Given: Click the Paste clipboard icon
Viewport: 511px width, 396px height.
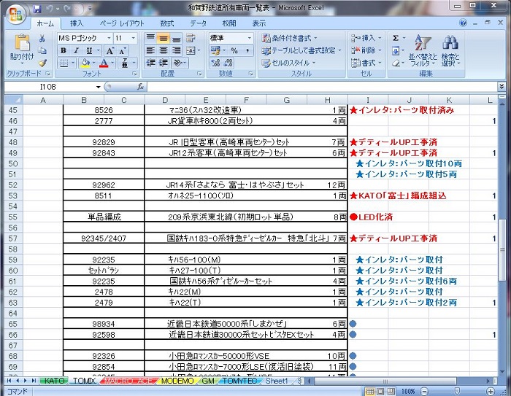Looking at the screenshot, I should point(22,43).
